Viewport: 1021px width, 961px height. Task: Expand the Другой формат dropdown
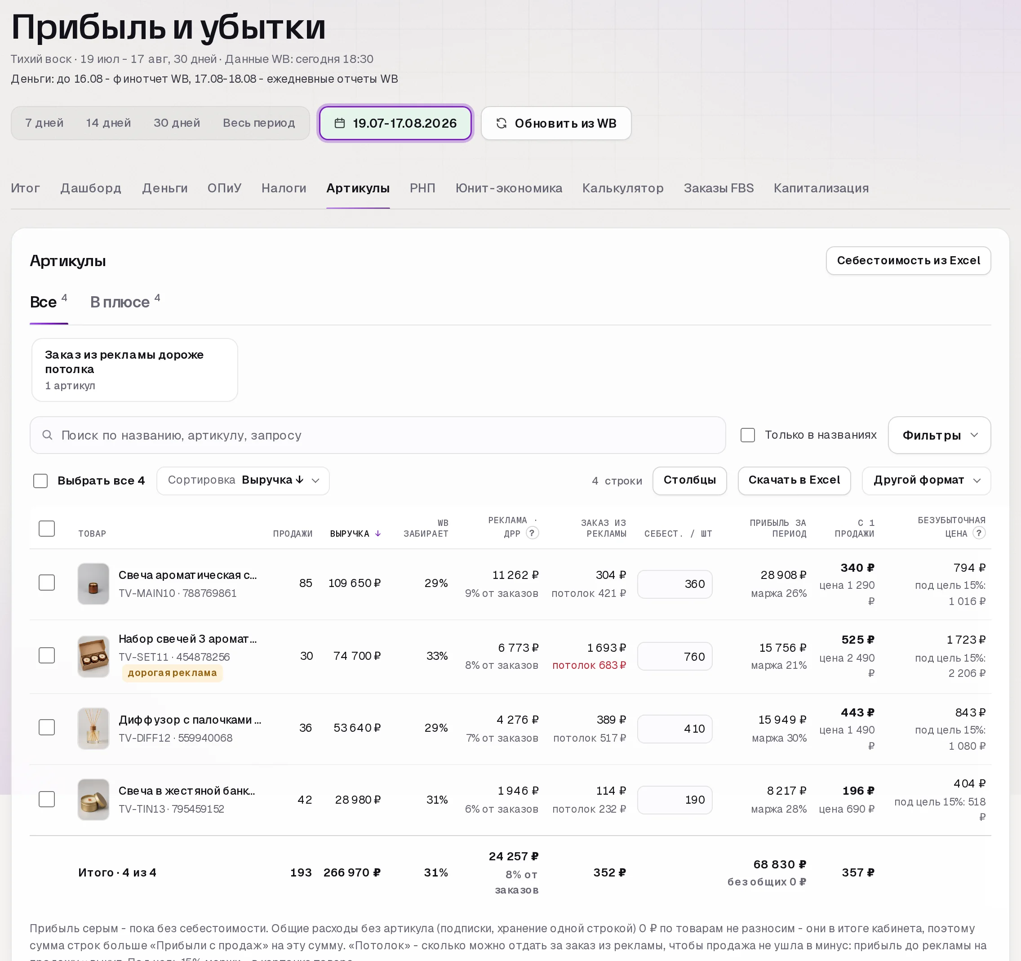926,481
